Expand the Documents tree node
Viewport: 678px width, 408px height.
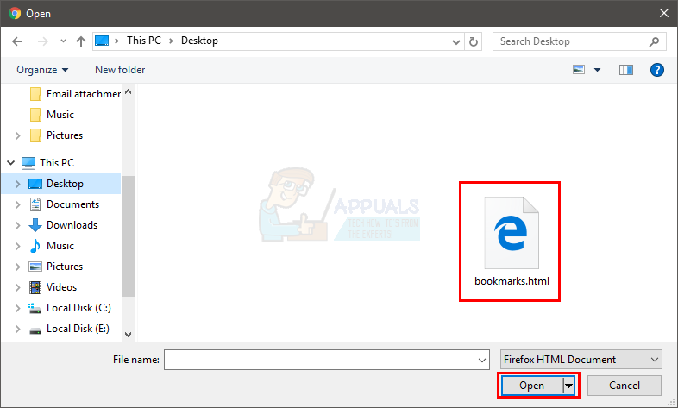coord(18,205)
